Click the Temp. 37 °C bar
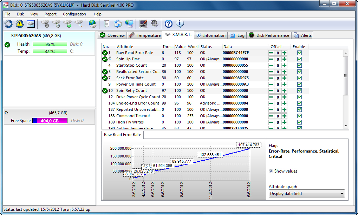This screenshot has width=358, height=215. coord(50,51)
